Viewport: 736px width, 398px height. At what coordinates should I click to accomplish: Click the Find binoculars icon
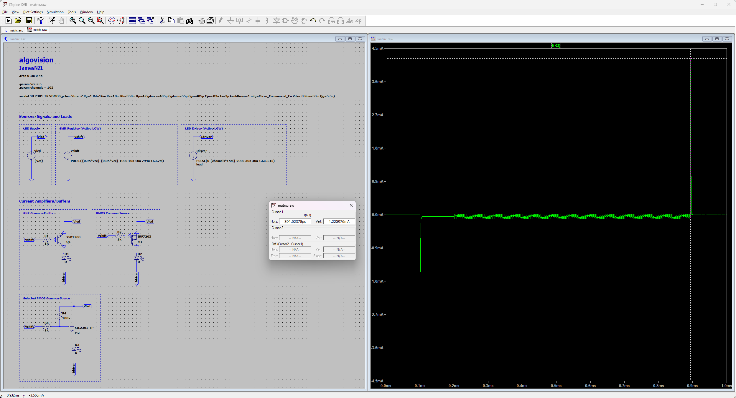pos(190,21)
